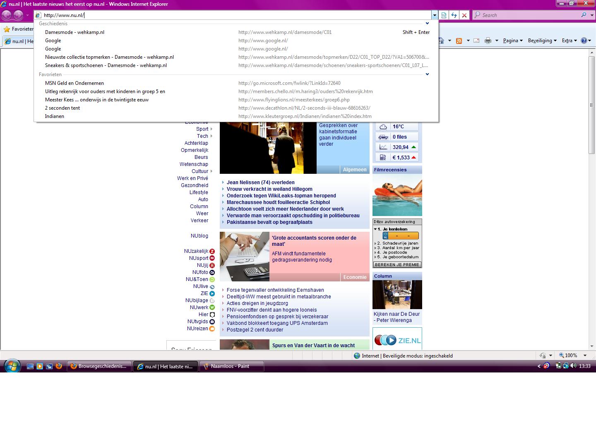Viewport: 596px width, 437px height.
Task: Click the RSS feeds icon in command bar
Action: [x=459, y=41]
